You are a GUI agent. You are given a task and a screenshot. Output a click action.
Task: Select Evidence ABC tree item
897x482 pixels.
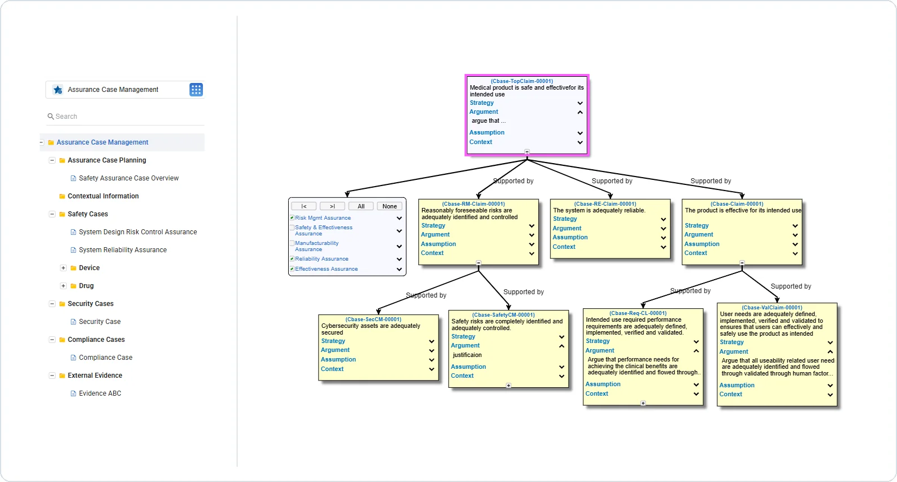(x=100, y=393)
